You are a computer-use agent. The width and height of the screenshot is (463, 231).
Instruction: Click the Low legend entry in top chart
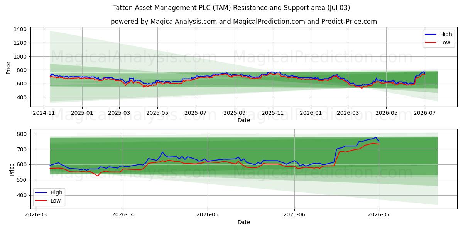pyautogui.click(x=438, y=42)
